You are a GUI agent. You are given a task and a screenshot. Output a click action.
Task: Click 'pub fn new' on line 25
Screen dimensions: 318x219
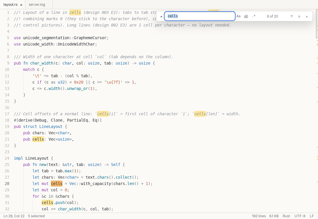point(35,165)
